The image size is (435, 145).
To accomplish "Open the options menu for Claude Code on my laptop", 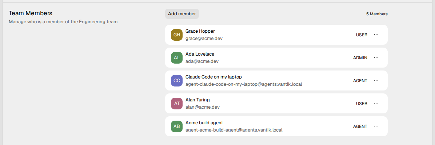I will point(376,80).
